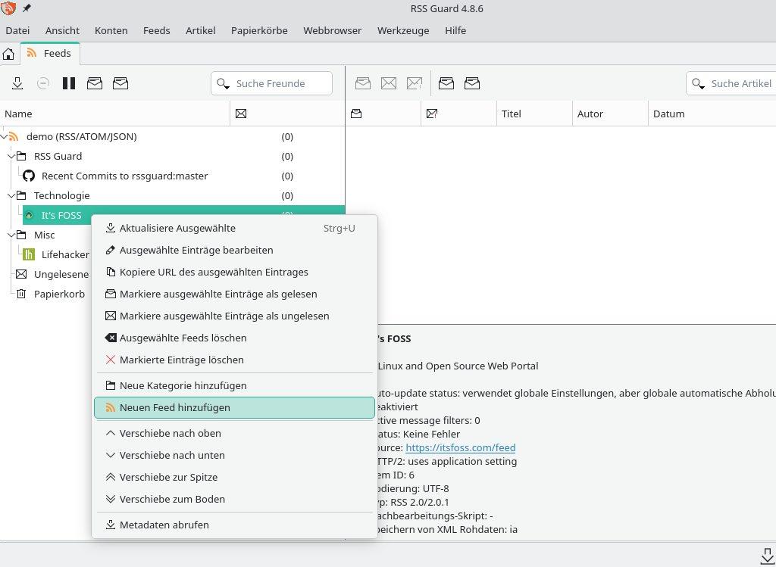This screenshot has width=776, height=567.
Task: Select the Papierkorb trash icon in the sidebar
Action: [21, 294]
